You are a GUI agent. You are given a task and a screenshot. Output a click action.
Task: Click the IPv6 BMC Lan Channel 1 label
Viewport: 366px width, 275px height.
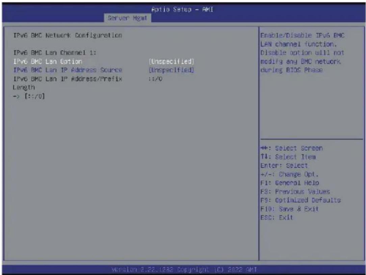coord(55,53)
